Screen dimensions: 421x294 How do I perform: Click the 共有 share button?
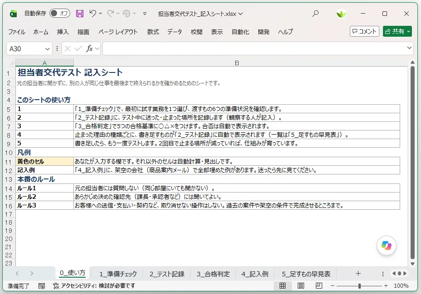coord(397,31)
